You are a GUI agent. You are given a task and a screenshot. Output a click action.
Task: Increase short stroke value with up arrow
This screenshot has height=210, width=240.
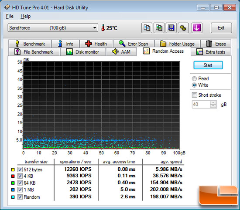pyautogui.click(x=213, y=102)
